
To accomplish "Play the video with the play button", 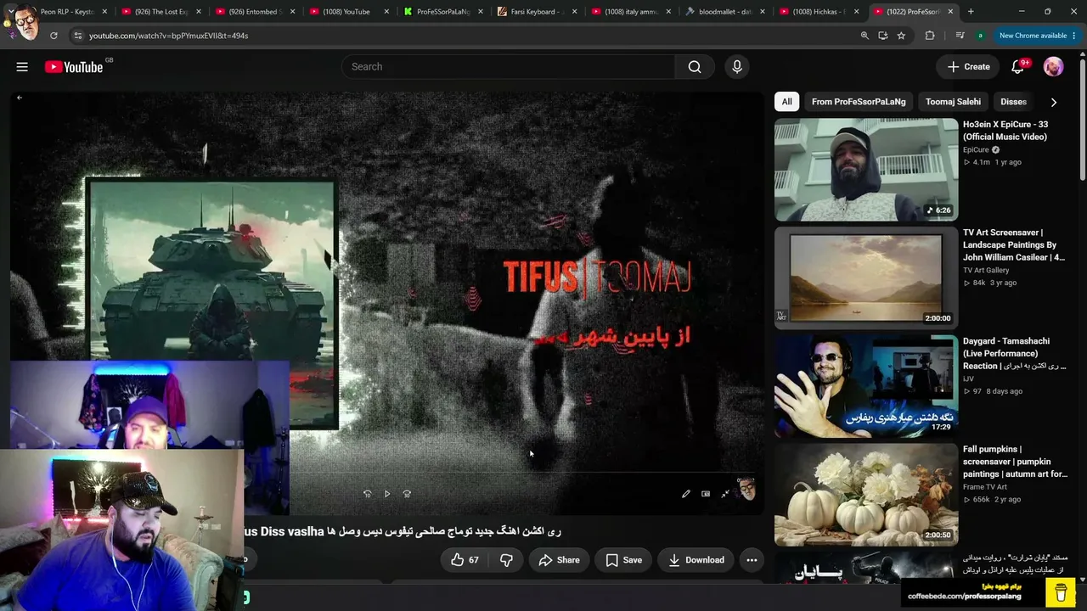I will click(387, 494).
